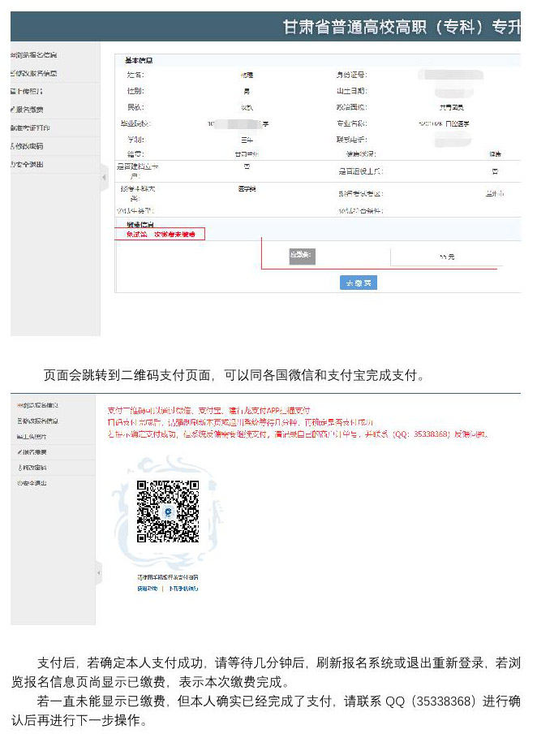The height and width of the screenshot is (738, 537).
Task: Click the paragraph starting 页面会跳转到二维码支付页面
Action: pyautogui.click(x=234, y=376)
